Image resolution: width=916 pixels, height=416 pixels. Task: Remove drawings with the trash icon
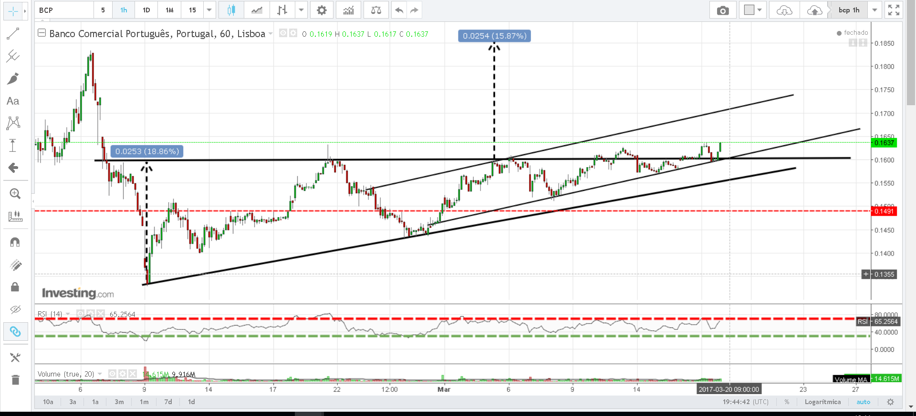click(15, 379)
